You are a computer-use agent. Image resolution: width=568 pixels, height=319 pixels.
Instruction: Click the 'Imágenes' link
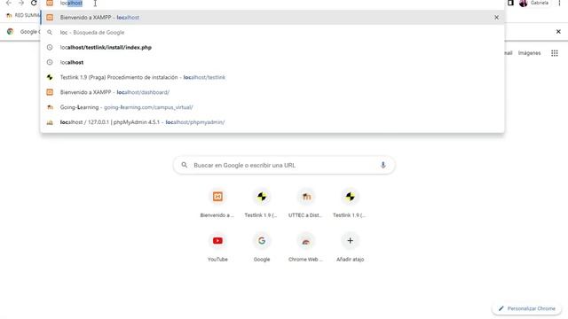coord(529,53)
